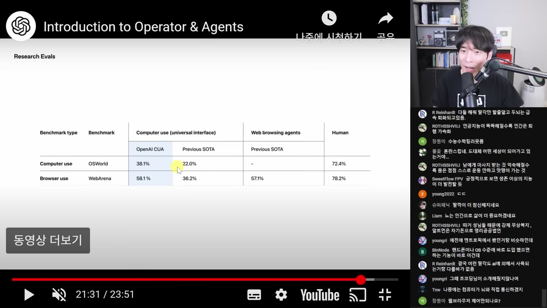The image size is (547, 308).
Task: Play the video
Action: [x=29, y=295]
